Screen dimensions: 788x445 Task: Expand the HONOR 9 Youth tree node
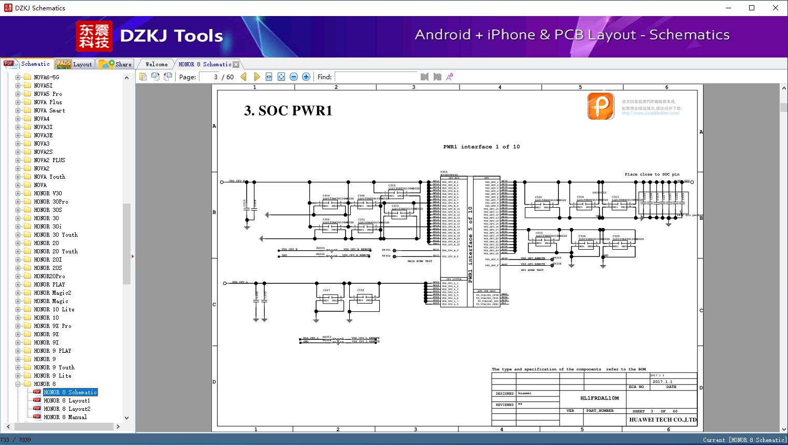18,367
